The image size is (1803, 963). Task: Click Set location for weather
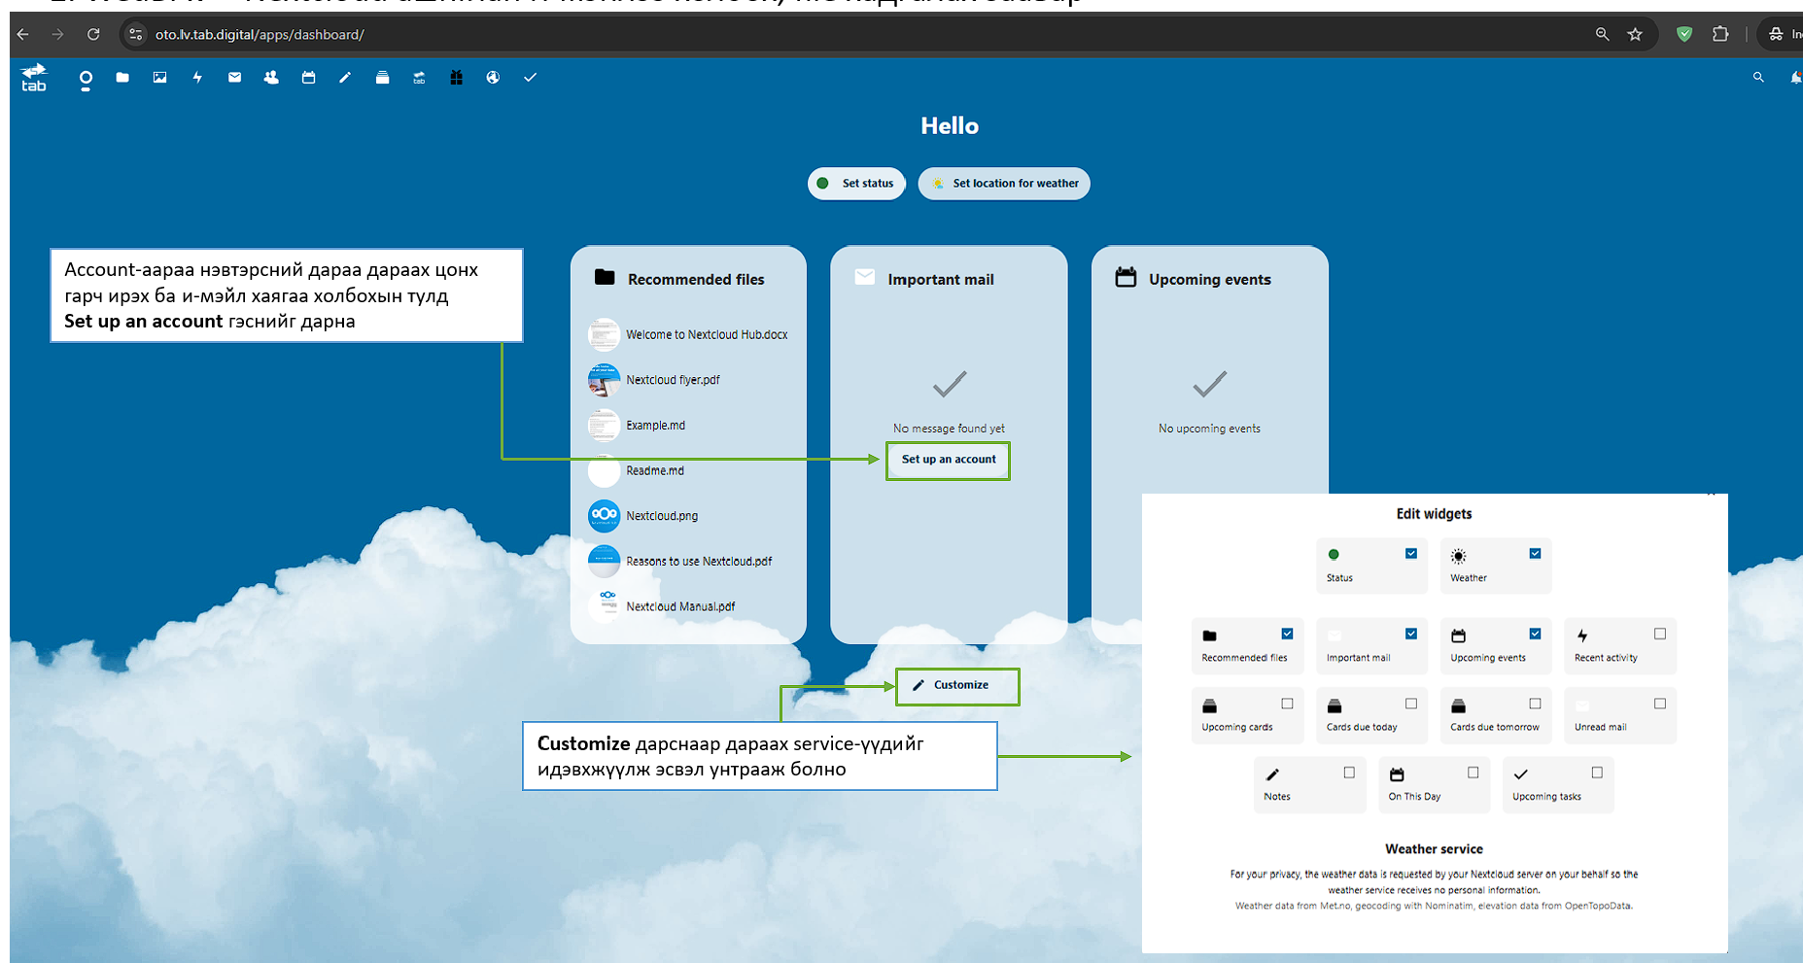point(1004,183)
